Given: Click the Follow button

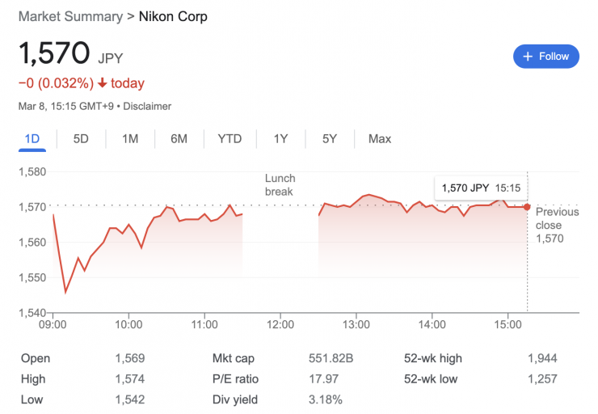Looking at the screenshot, I should point(546,57).
